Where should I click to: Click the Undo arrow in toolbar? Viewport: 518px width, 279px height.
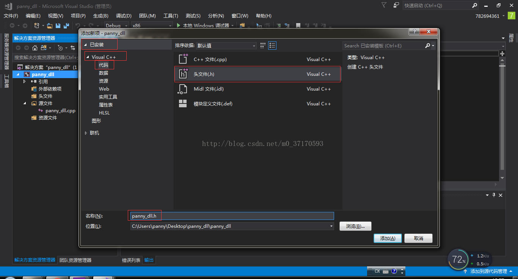[x=77, y=25]
